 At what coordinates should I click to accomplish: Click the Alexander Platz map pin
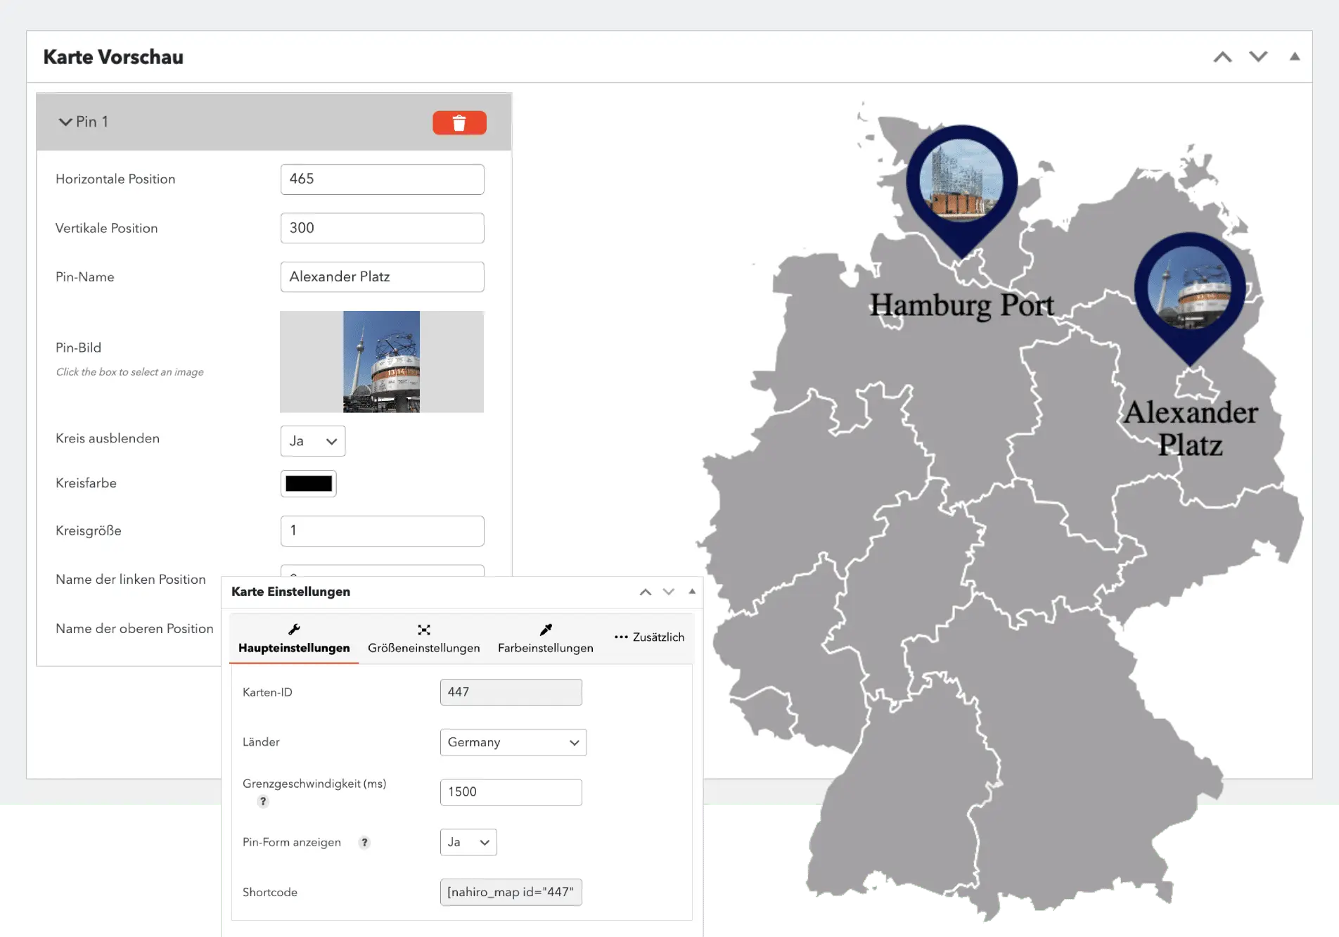[1189, 290]
